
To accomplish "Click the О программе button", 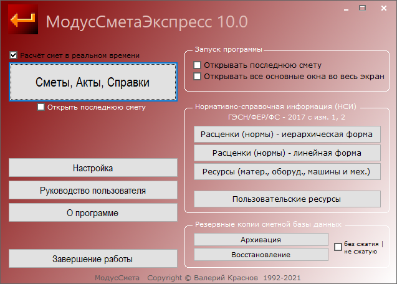I will coord(93,212).
